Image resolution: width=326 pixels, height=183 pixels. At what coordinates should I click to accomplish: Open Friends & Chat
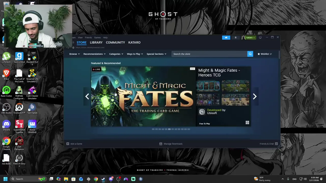point(269,144)
